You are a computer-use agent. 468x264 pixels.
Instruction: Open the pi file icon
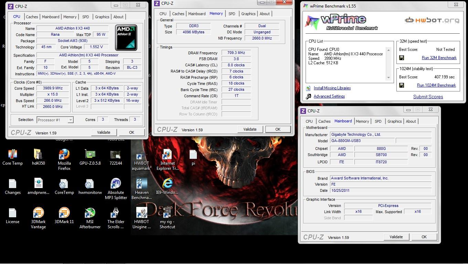pos(193,155)
